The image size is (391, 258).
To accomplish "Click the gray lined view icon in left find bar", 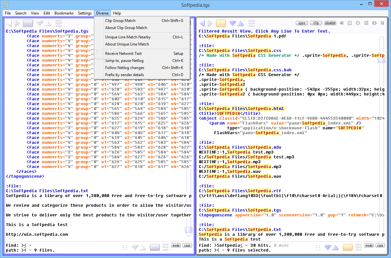I will (155, 247).
